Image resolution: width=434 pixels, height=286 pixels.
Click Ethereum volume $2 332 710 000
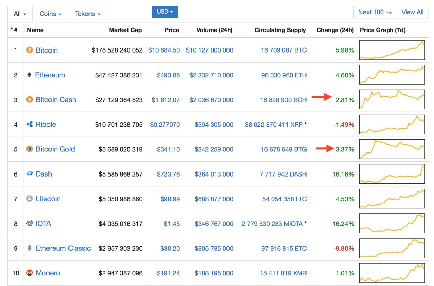211,75
